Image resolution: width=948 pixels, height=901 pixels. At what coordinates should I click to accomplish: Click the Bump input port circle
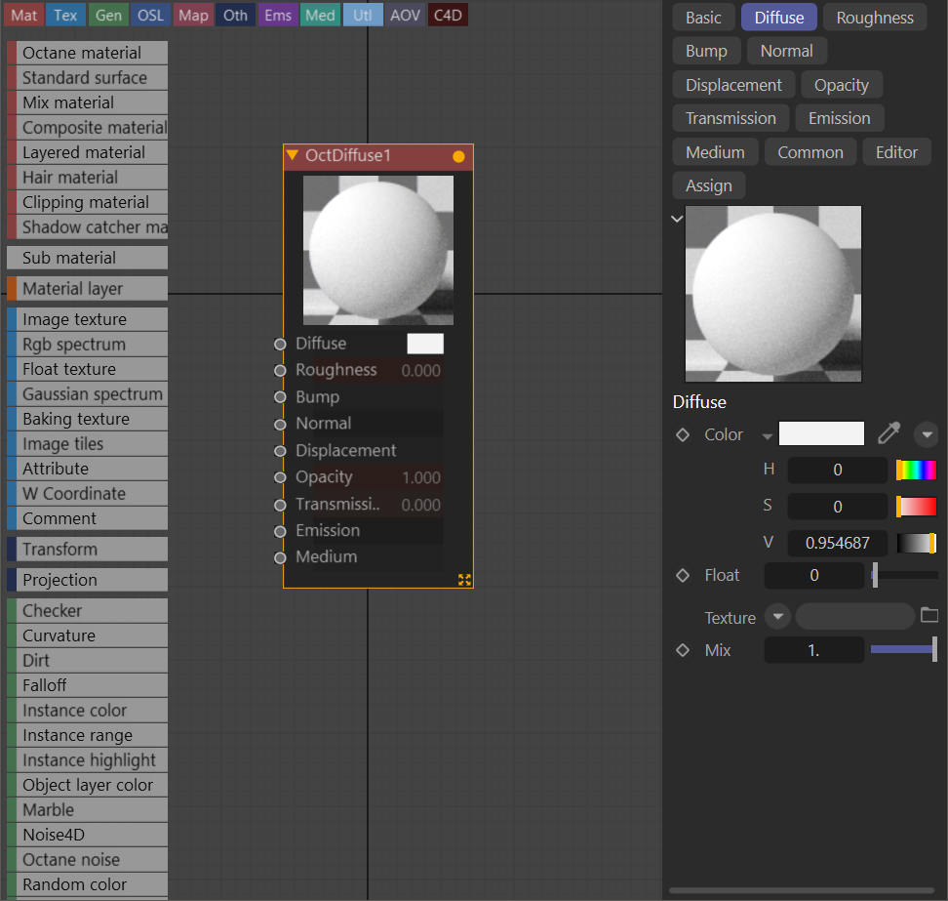(x=280, y=397)
